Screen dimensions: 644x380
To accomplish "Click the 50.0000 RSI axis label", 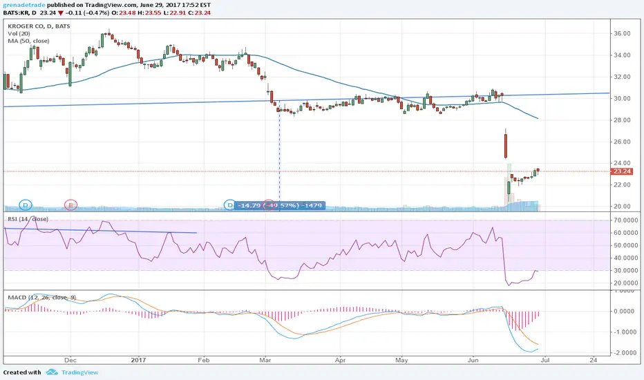I will coord(625,245).
